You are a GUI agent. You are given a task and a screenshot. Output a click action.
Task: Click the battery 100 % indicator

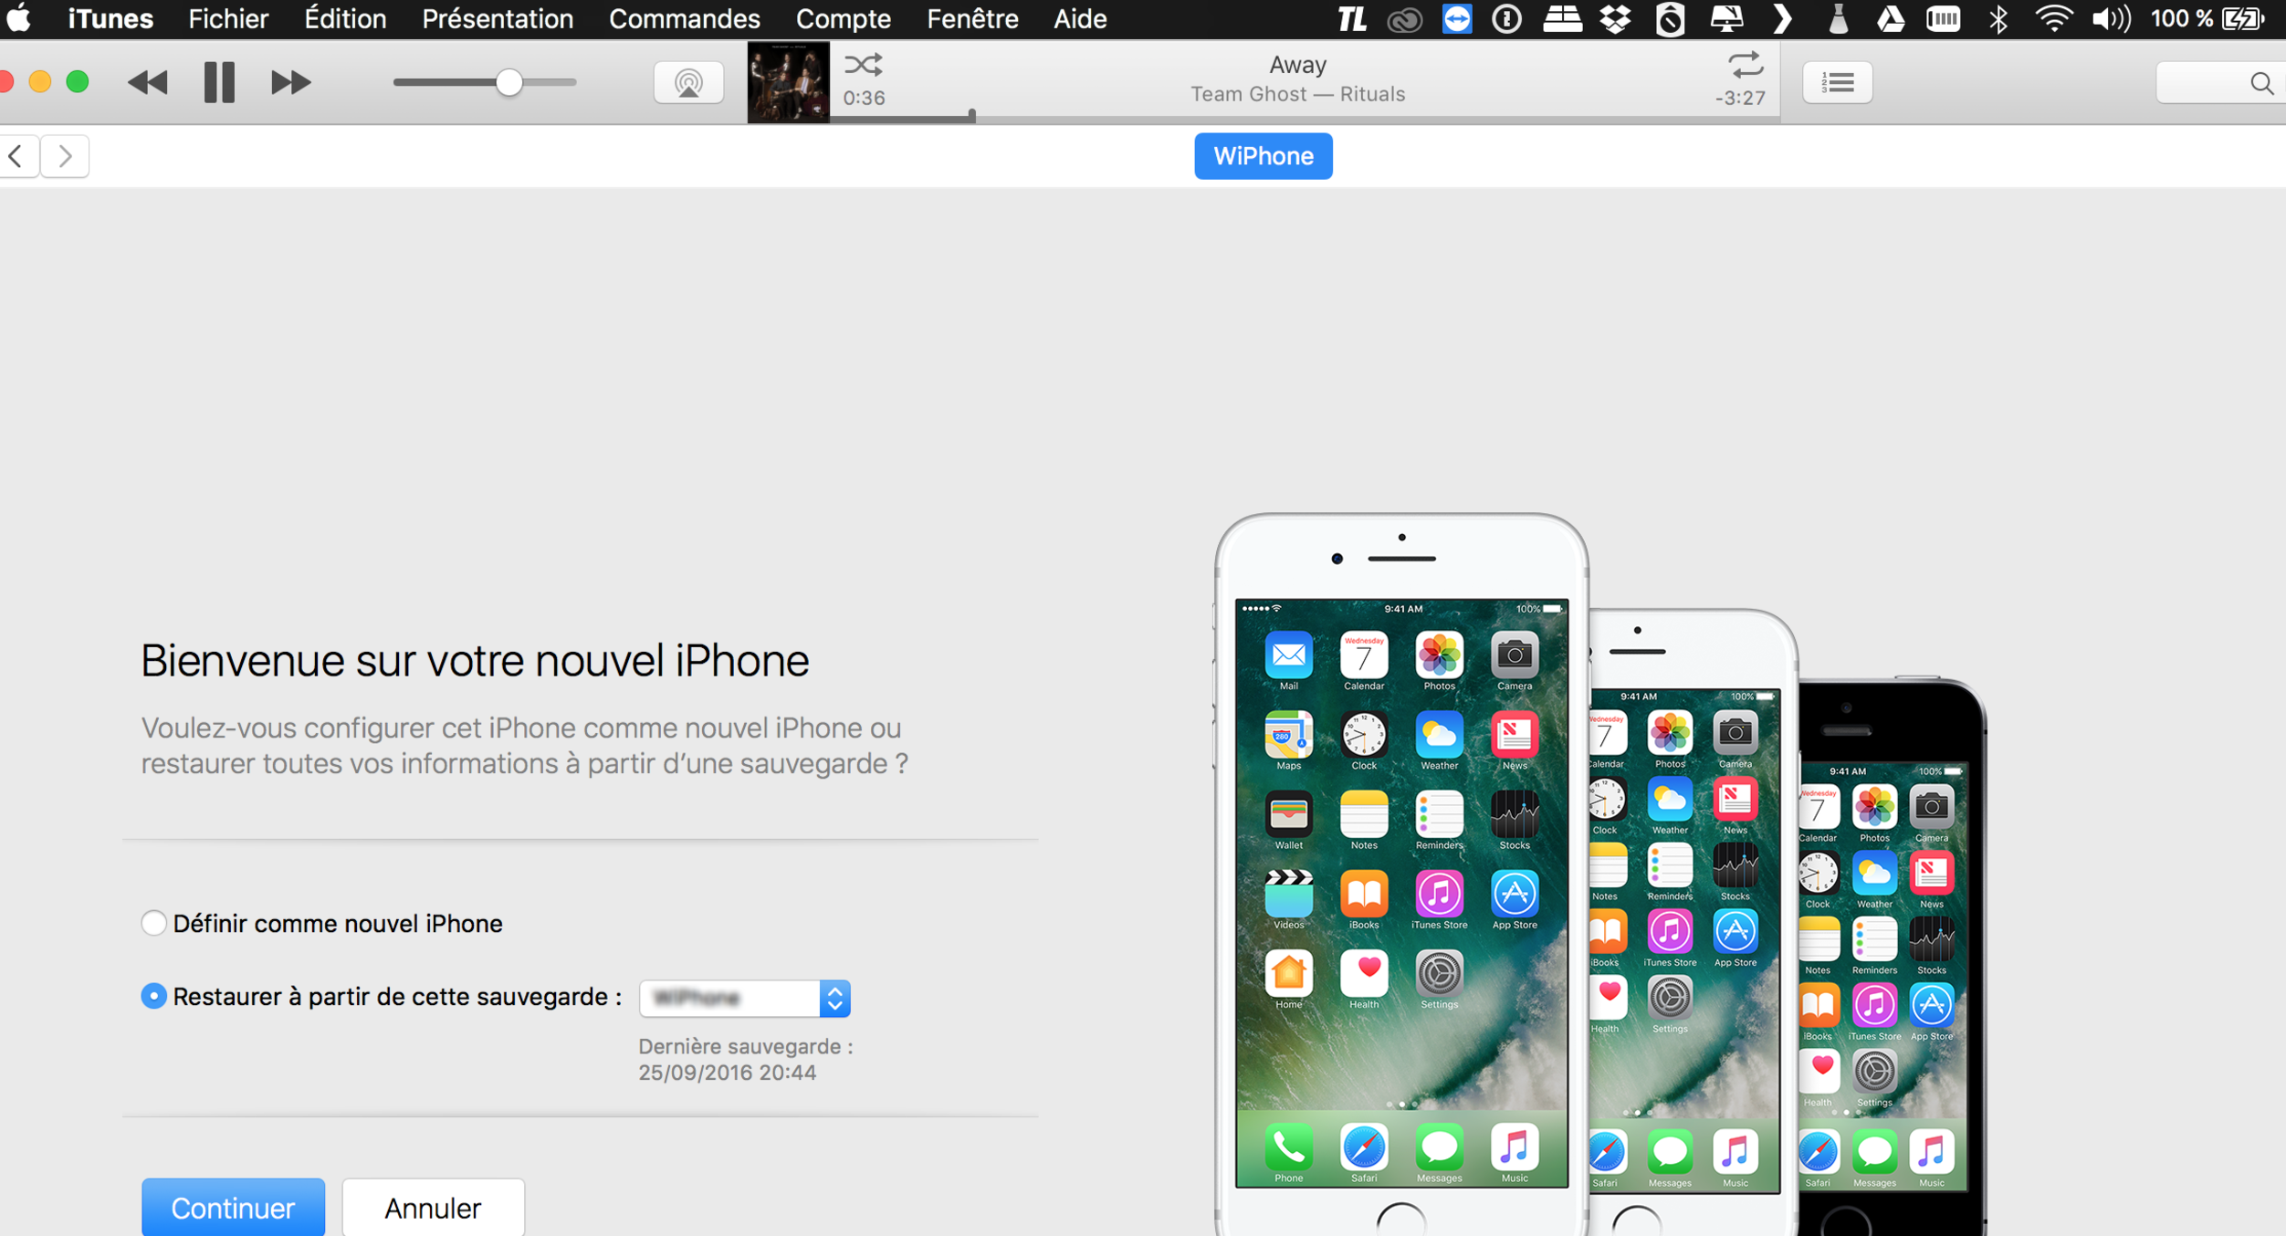point(2207,18)
